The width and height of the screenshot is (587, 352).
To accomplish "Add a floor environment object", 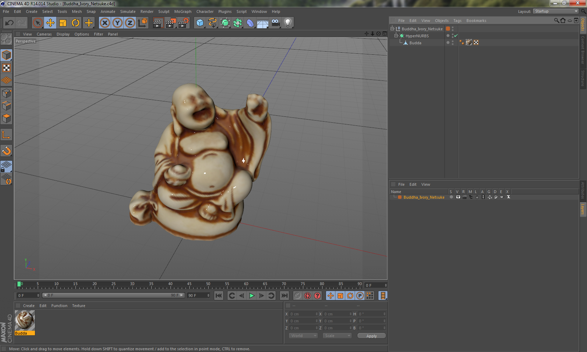I will pyautogui.click(x=263, y=23).
